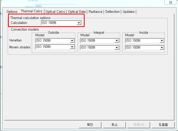Expand Venetian Integral model dropdown
178x131 pixels.
(117, 41)
